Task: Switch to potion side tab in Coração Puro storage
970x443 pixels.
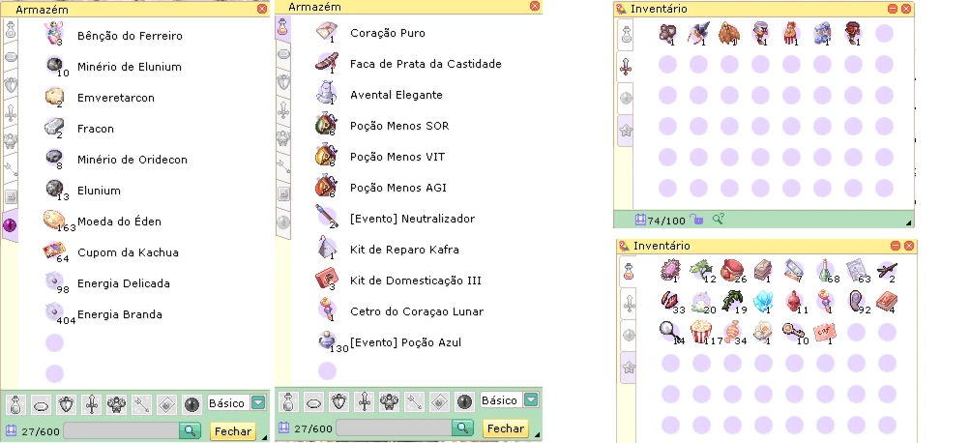Action: click(282, 27)
